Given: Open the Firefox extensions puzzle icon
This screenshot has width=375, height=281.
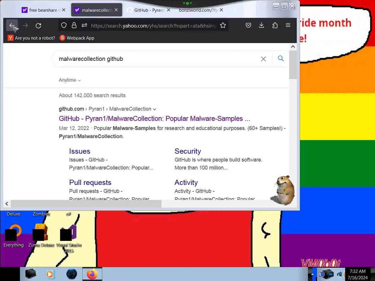Looking at the screenshot, I should (x=275, y=25).
